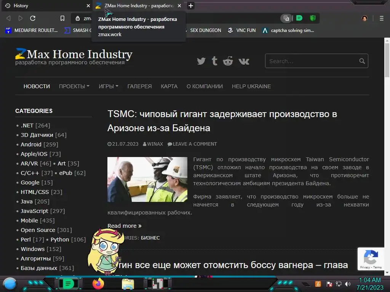Open the ZMax Twitter page icon

pyautogui.click(x=201, y=61)
